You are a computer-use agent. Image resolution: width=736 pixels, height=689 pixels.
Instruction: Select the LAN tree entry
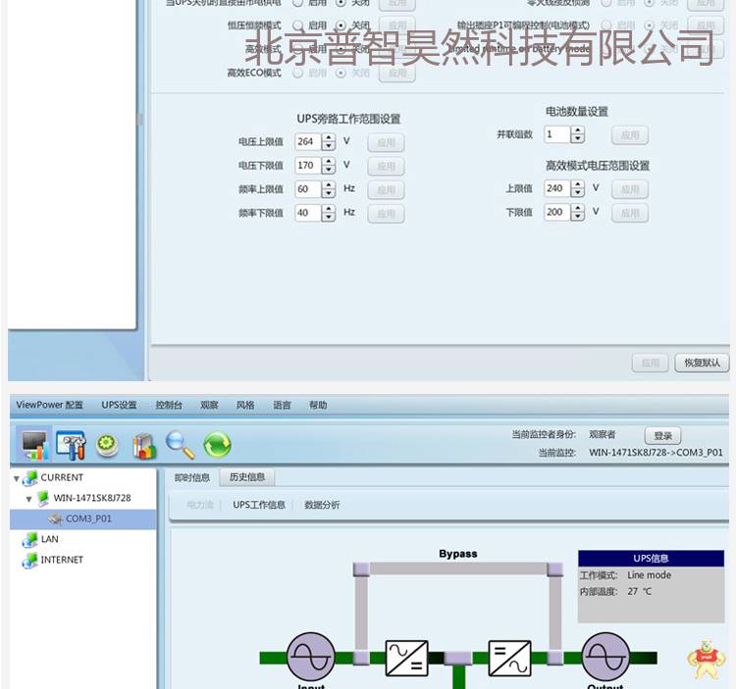coord(49,539)
